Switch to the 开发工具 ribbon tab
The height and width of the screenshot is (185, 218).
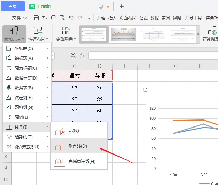point(193,18)
